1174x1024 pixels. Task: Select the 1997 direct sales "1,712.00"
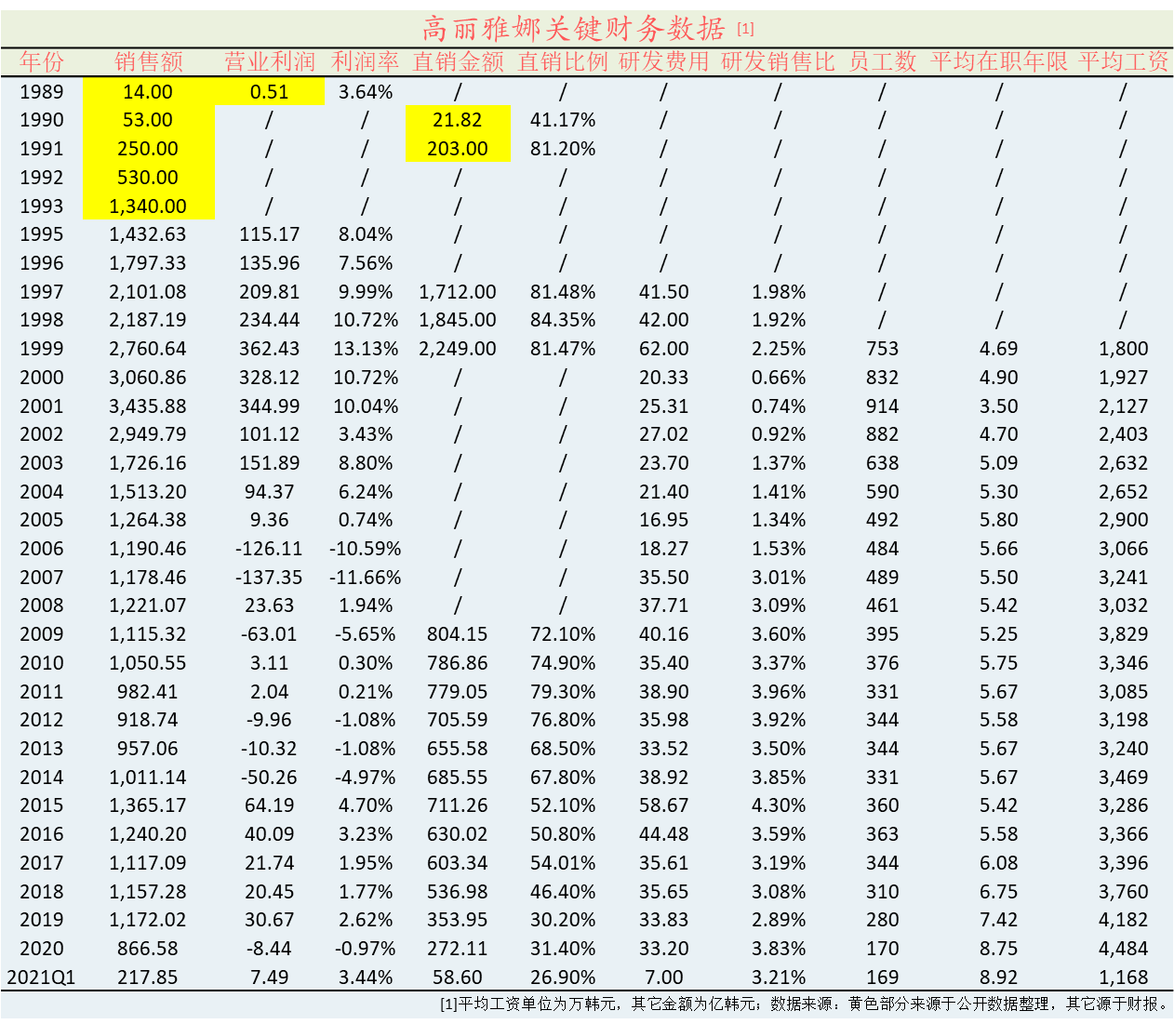pyautogui.click(x=458, y=292)
